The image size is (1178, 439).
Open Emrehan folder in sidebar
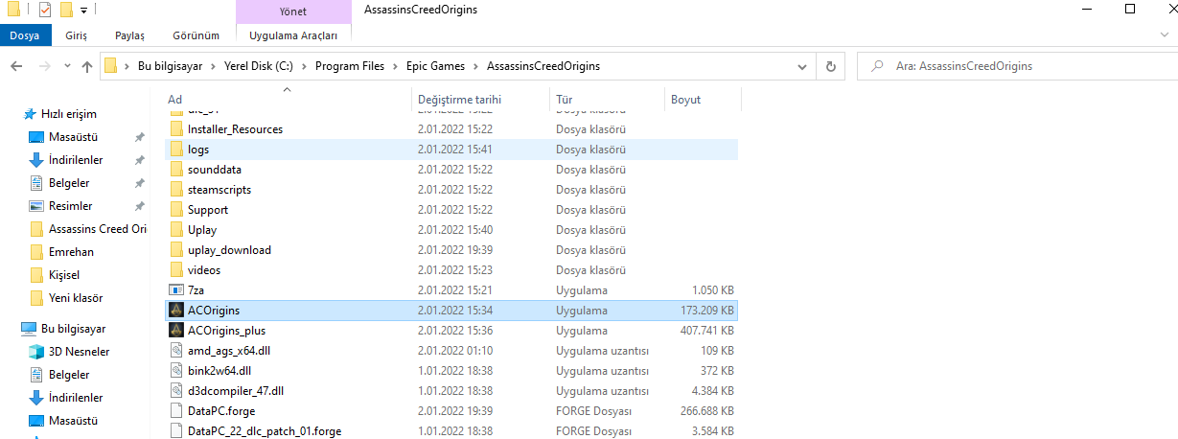click(x=71, y=252)
